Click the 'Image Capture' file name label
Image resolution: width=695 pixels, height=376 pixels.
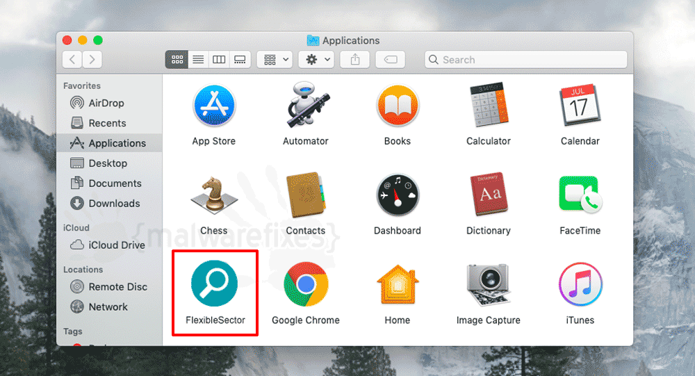pyautogui.click(x=489, y=320)
